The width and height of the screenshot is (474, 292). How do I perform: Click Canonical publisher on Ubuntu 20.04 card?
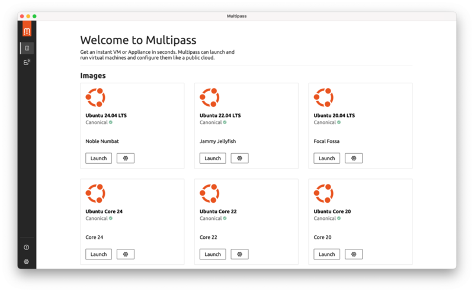(x=325, y=122)
